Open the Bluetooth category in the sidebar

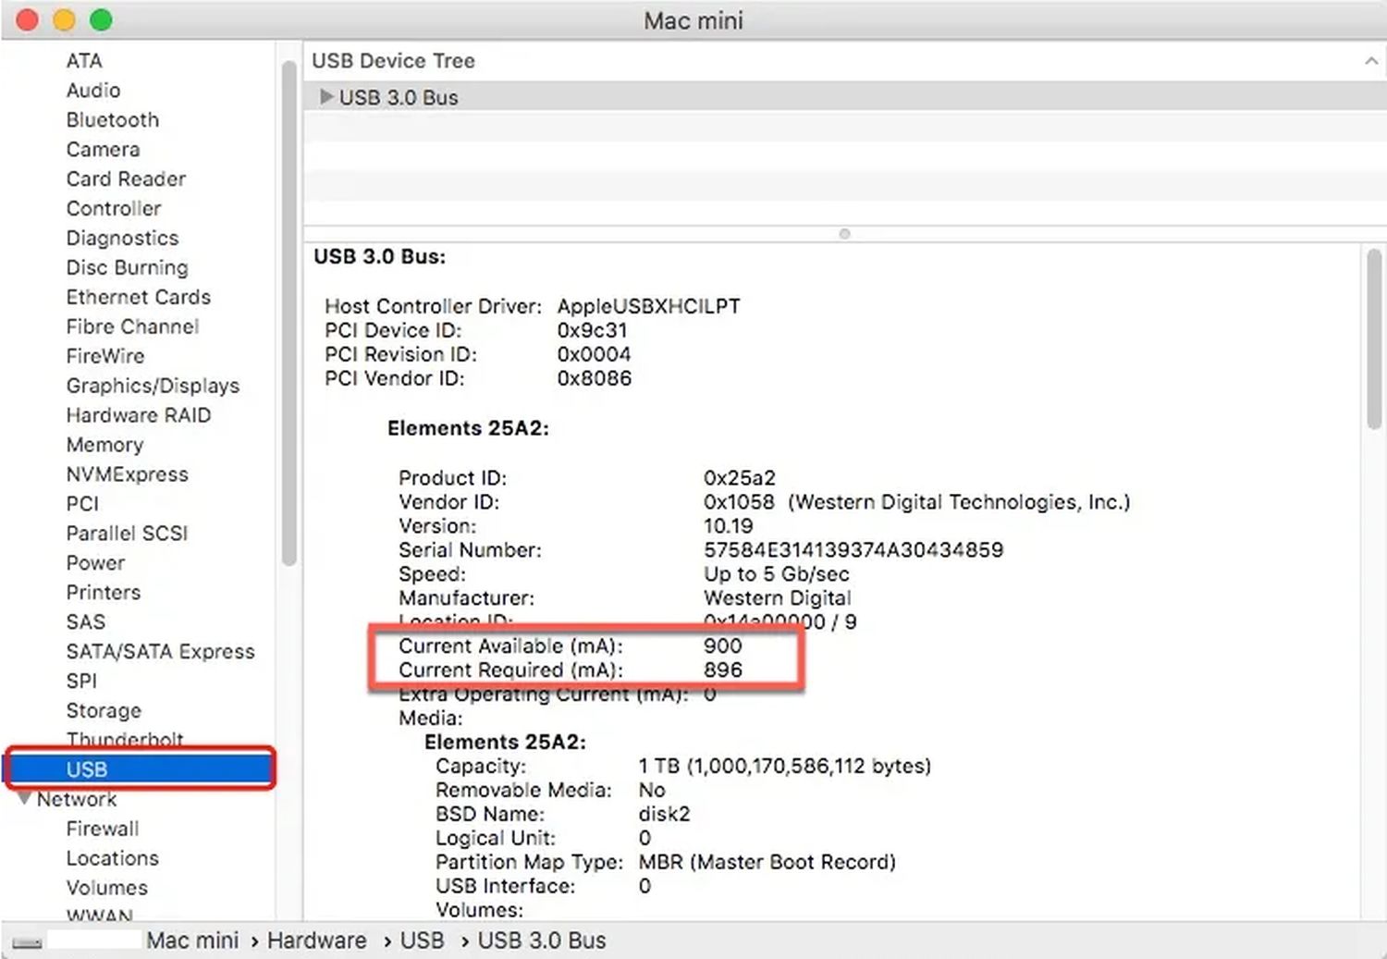(x=112, y=120)
